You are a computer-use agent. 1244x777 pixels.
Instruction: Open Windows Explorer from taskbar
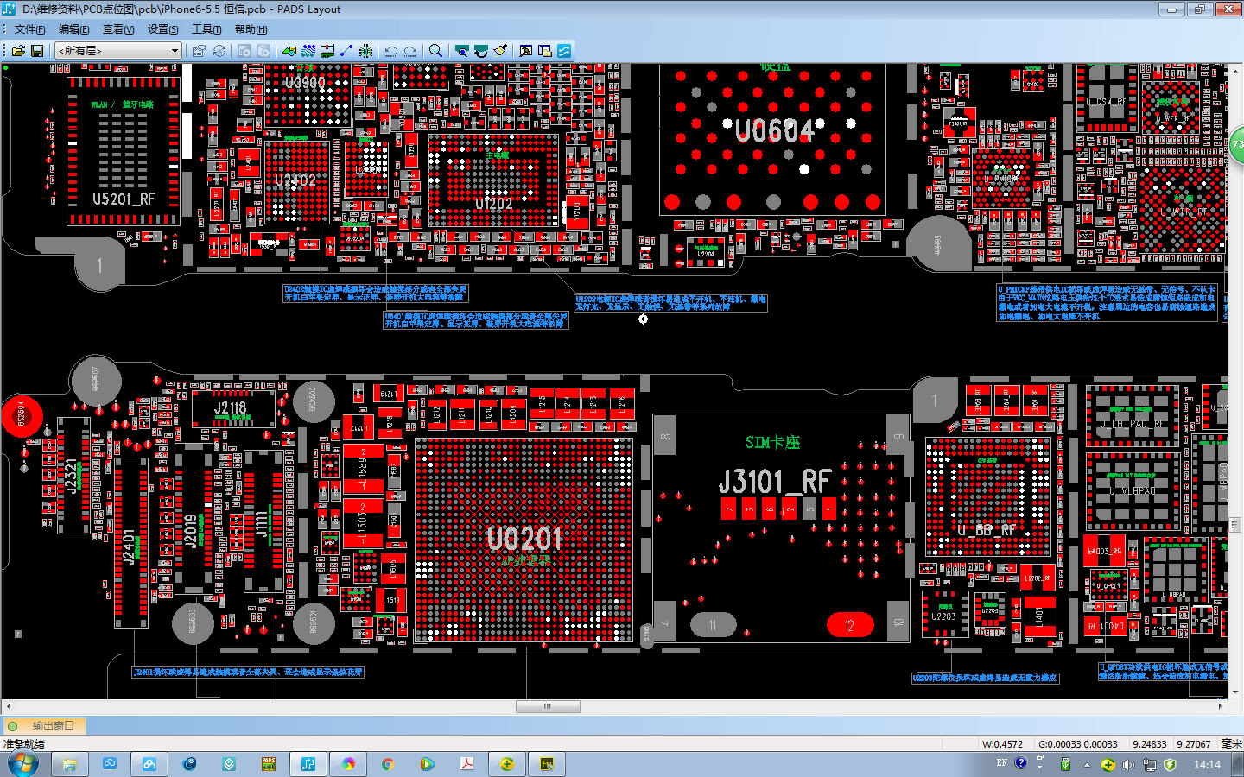coord(69,764)
